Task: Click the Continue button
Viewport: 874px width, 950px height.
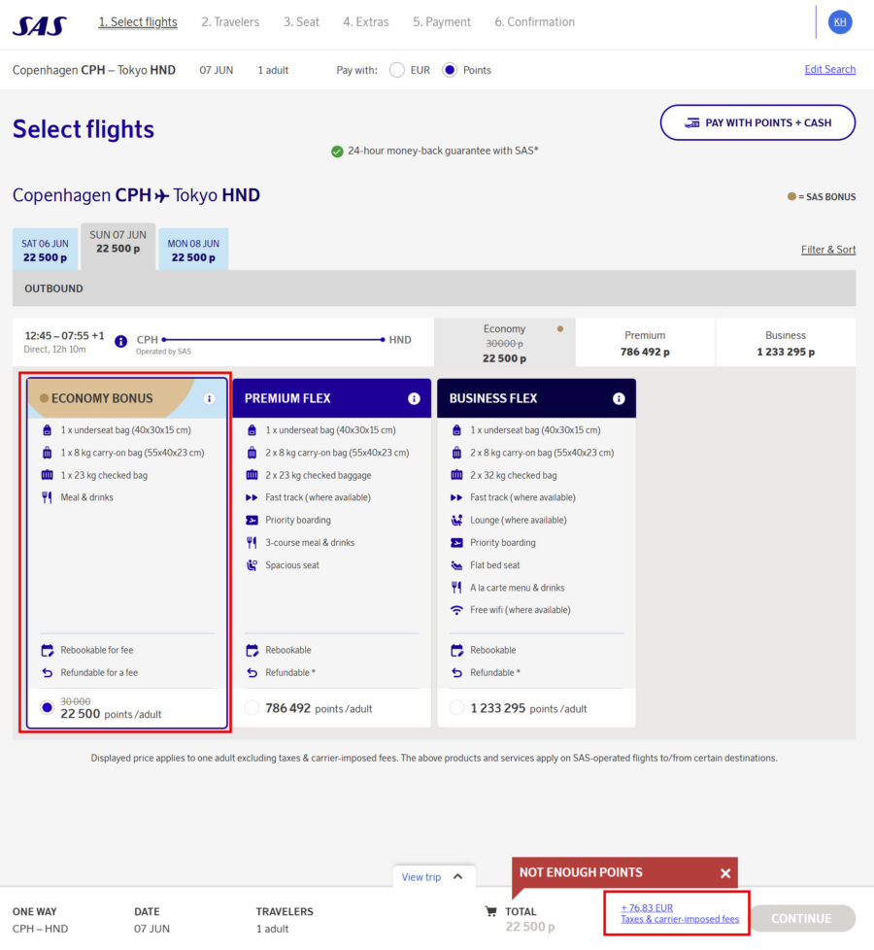Action: pos(801,919)
